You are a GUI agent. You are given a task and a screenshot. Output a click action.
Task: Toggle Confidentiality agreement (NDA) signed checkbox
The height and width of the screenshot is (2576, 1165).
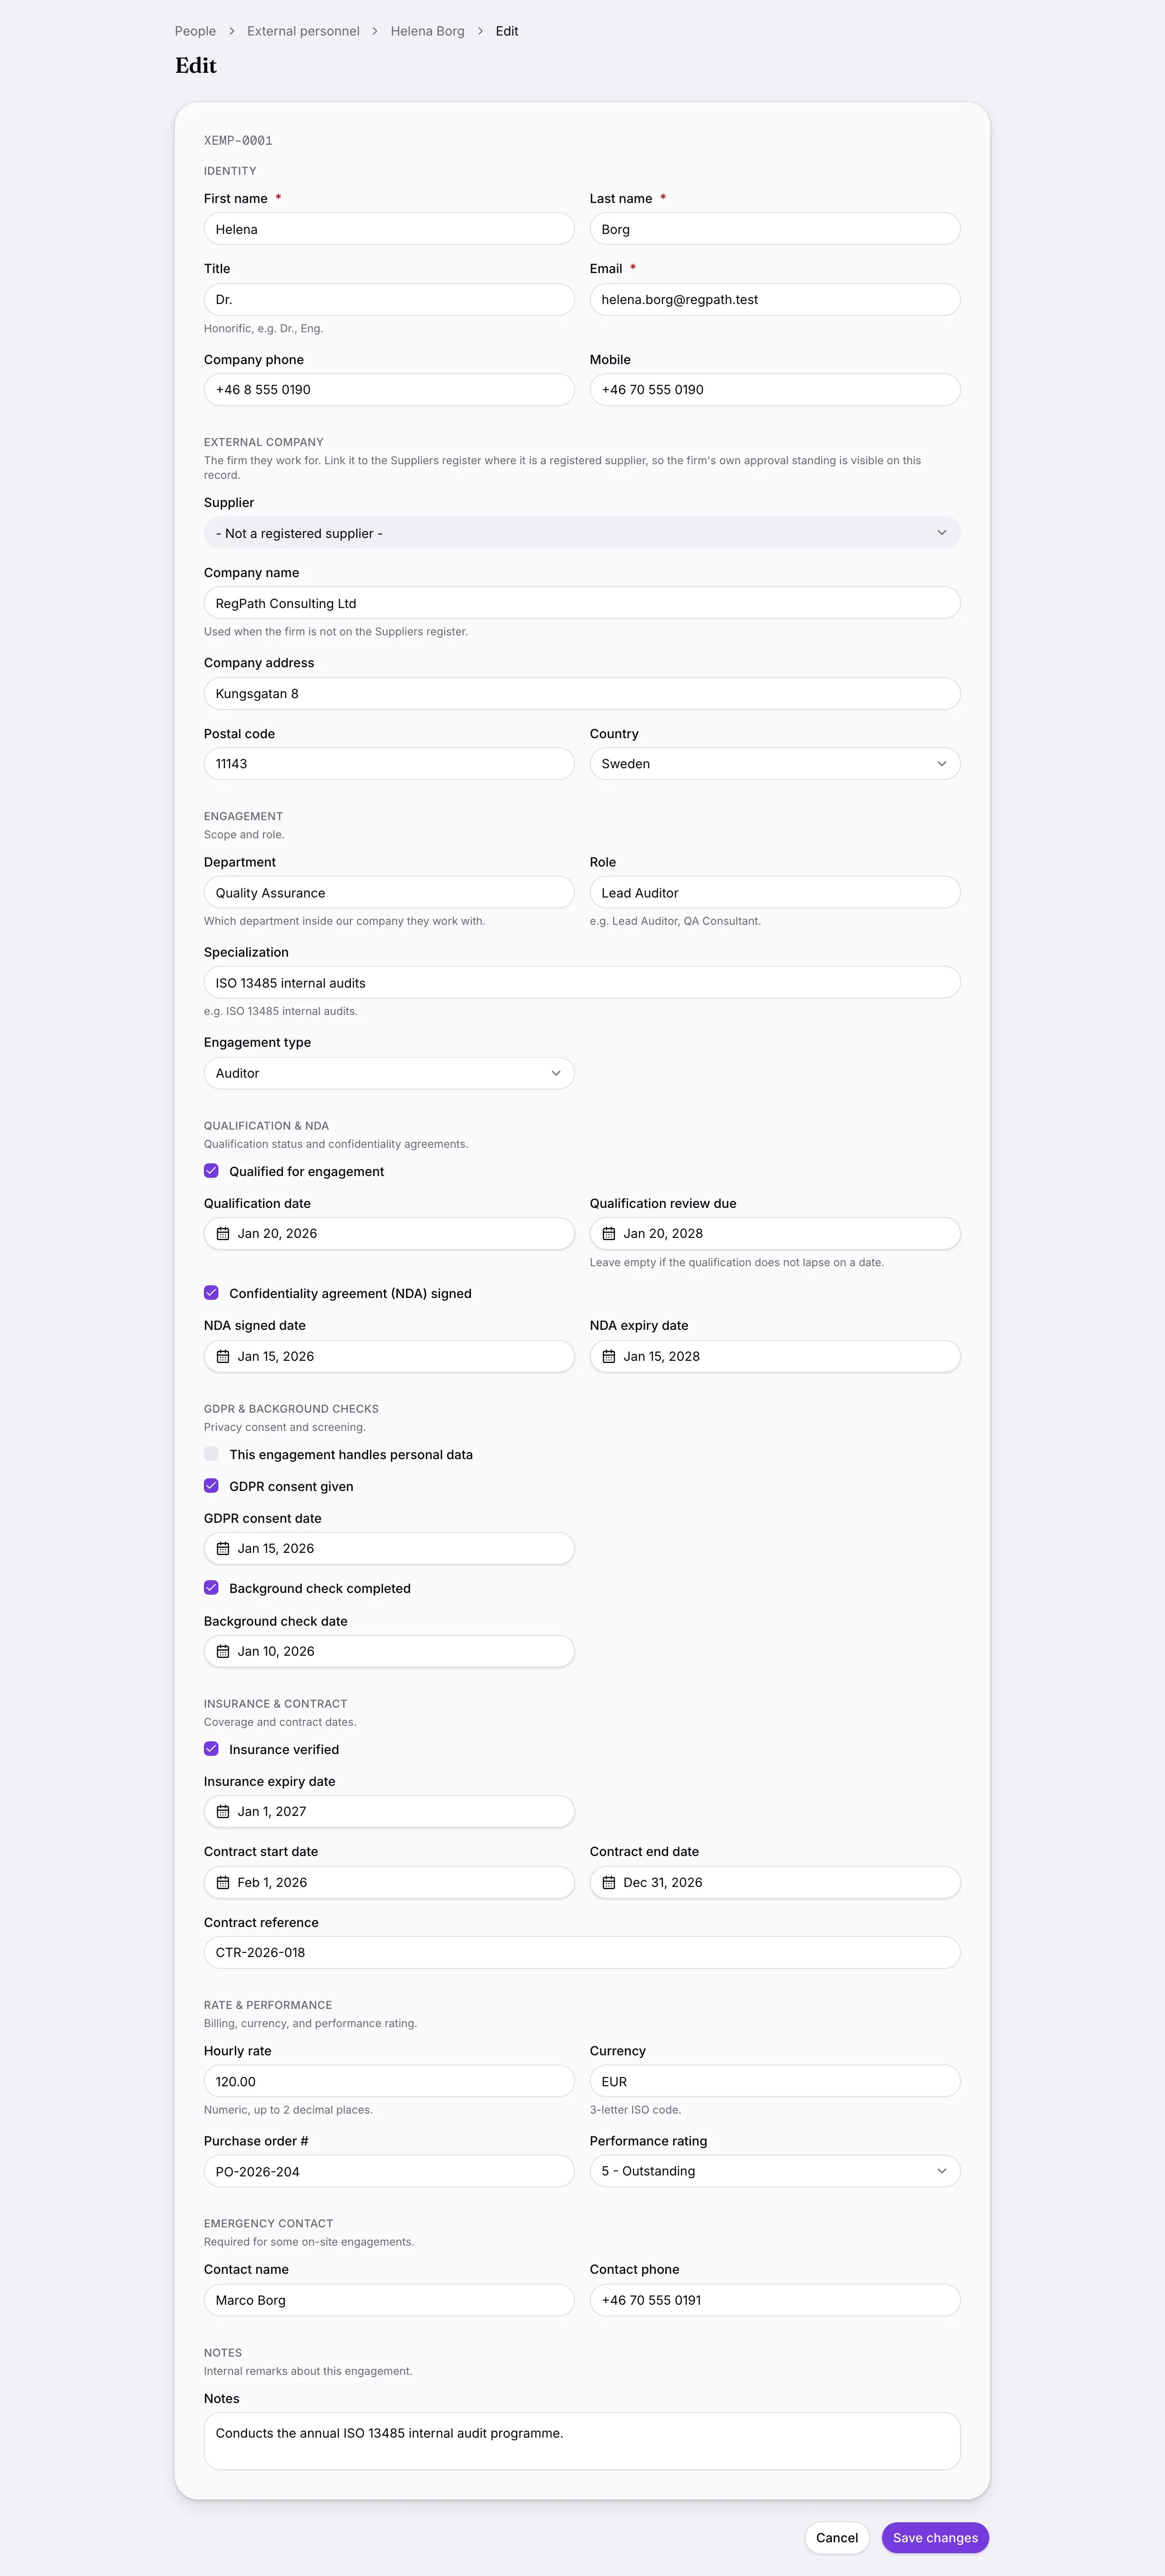click(x=211, y=1293)
